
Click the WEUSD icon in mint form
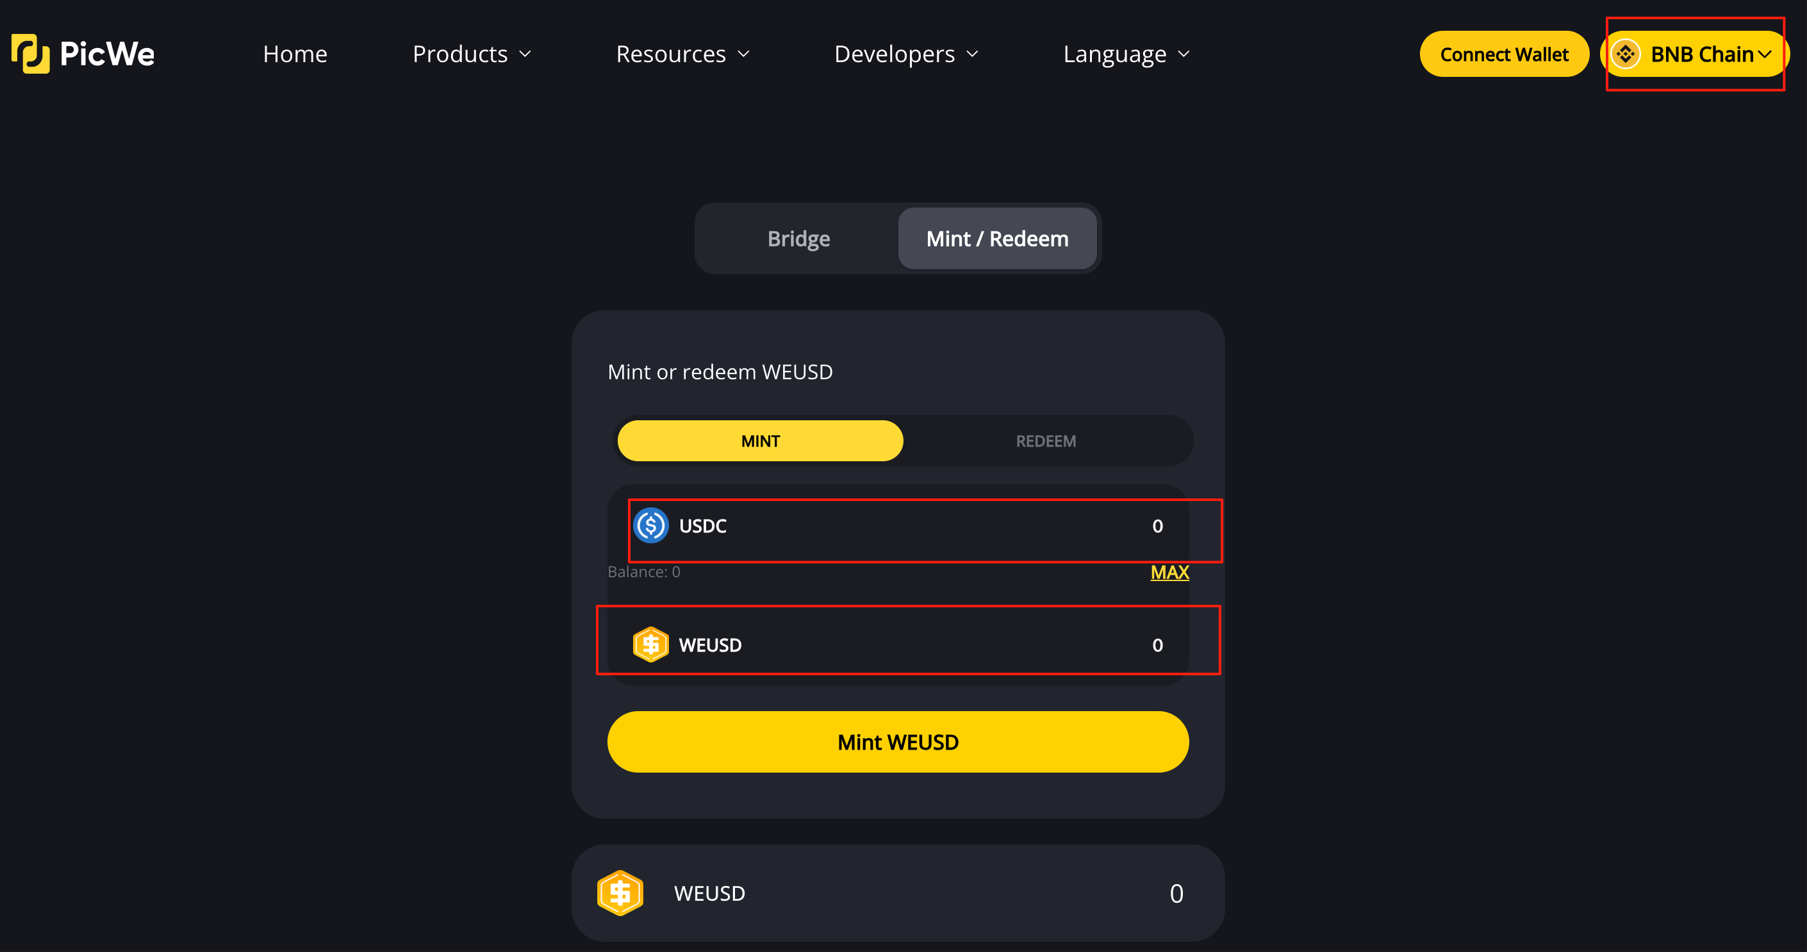pyautogui.click(x=650, y=644)
